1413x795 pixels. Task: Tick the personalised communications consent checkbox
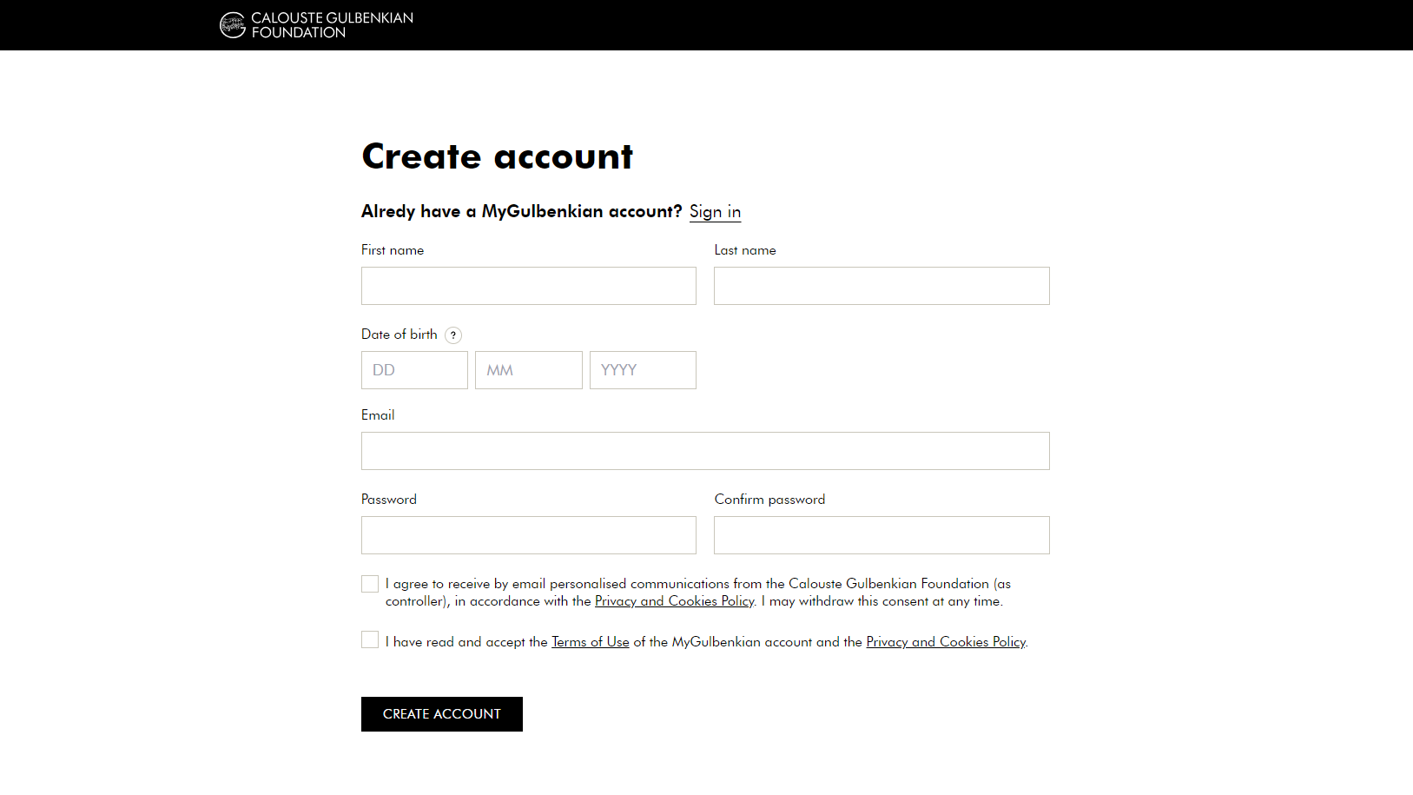click(x=370, y=584)
